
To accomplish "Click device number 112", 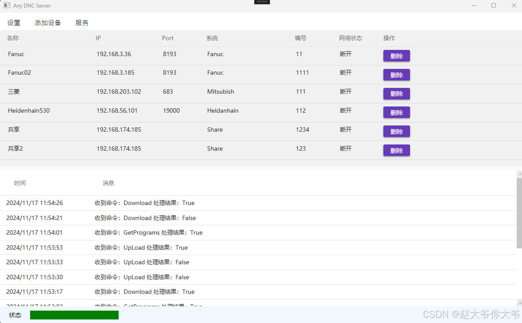I will 301,110.
